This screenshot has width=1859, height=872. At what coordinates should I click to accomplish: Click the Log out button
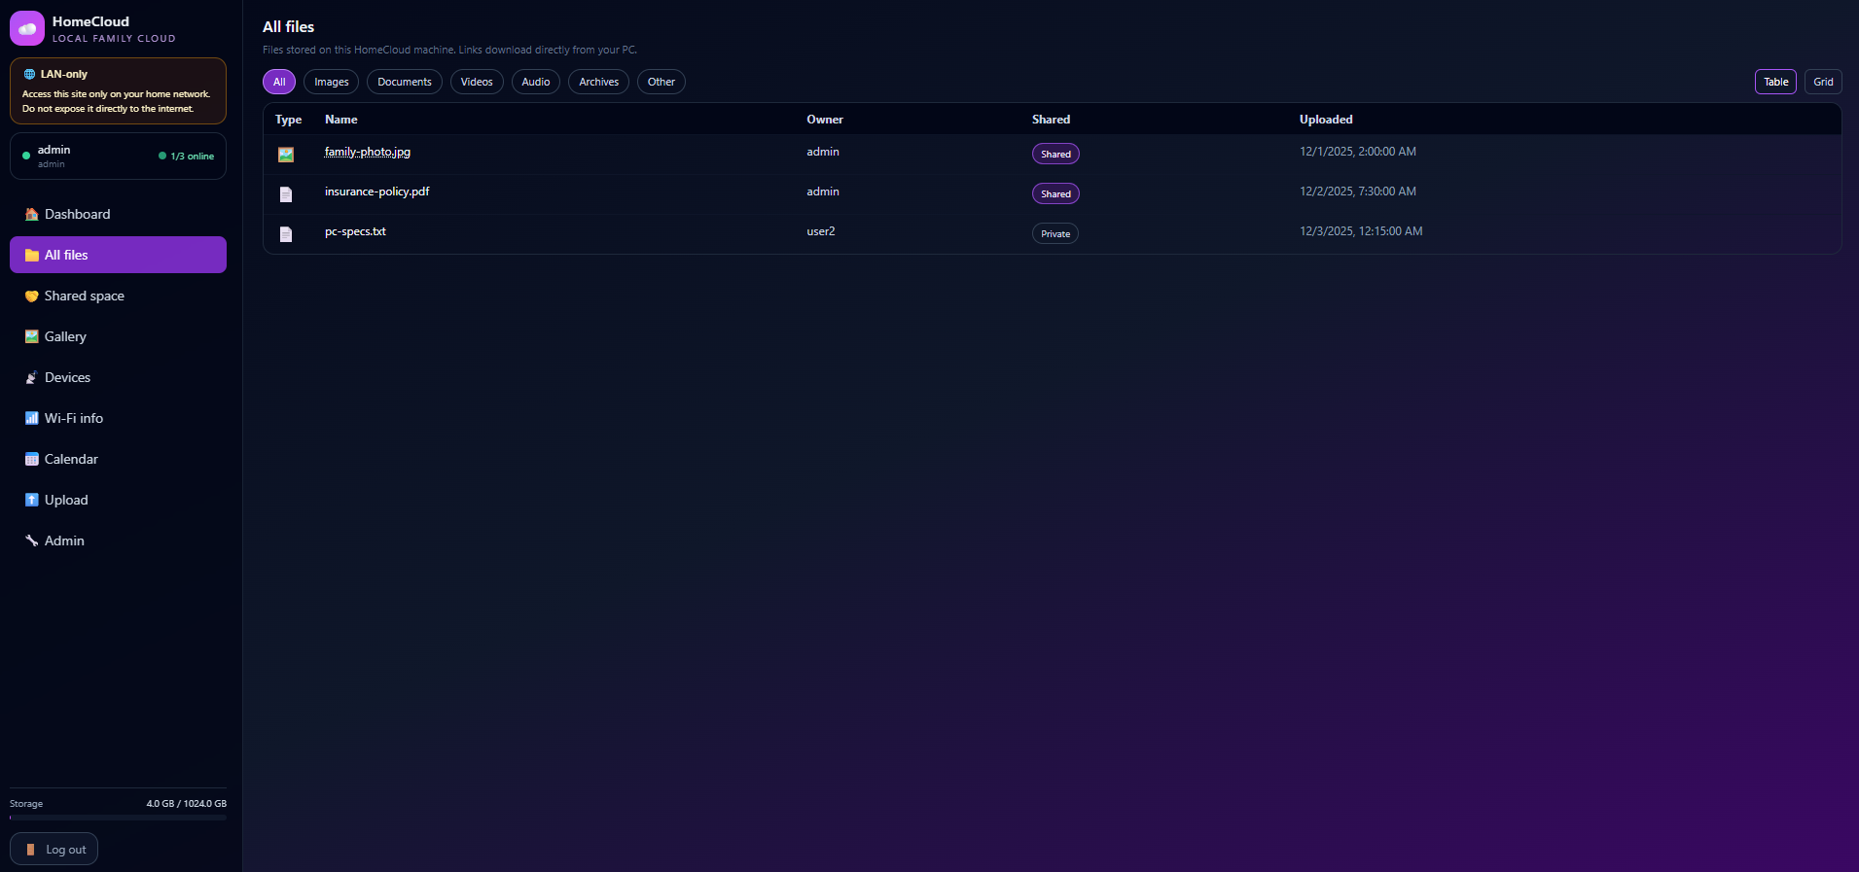pyautogui.click(x=54, y=849)
